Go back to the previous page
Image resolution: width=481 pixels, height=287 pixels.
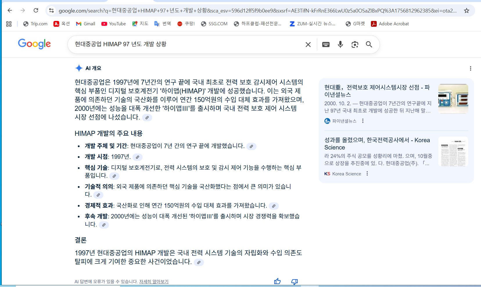click(10, 10)
